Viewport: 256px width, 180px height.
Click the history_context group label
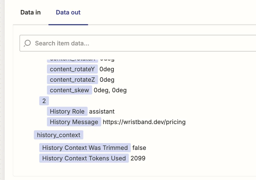point(59,135)
